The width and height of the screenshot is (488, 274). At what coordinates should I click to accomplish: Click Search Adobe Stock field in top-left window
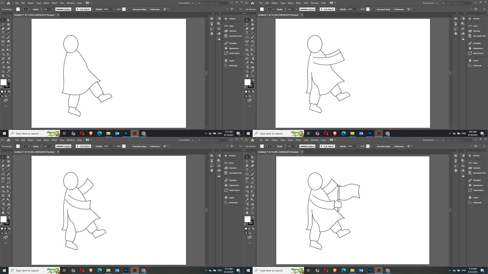pyautogui.click(x=213, y=3)
